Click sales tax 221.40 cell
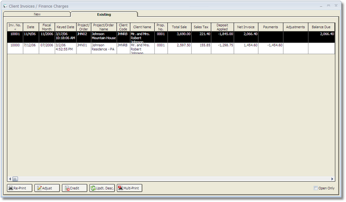346x202 pixels. [201, 37]
